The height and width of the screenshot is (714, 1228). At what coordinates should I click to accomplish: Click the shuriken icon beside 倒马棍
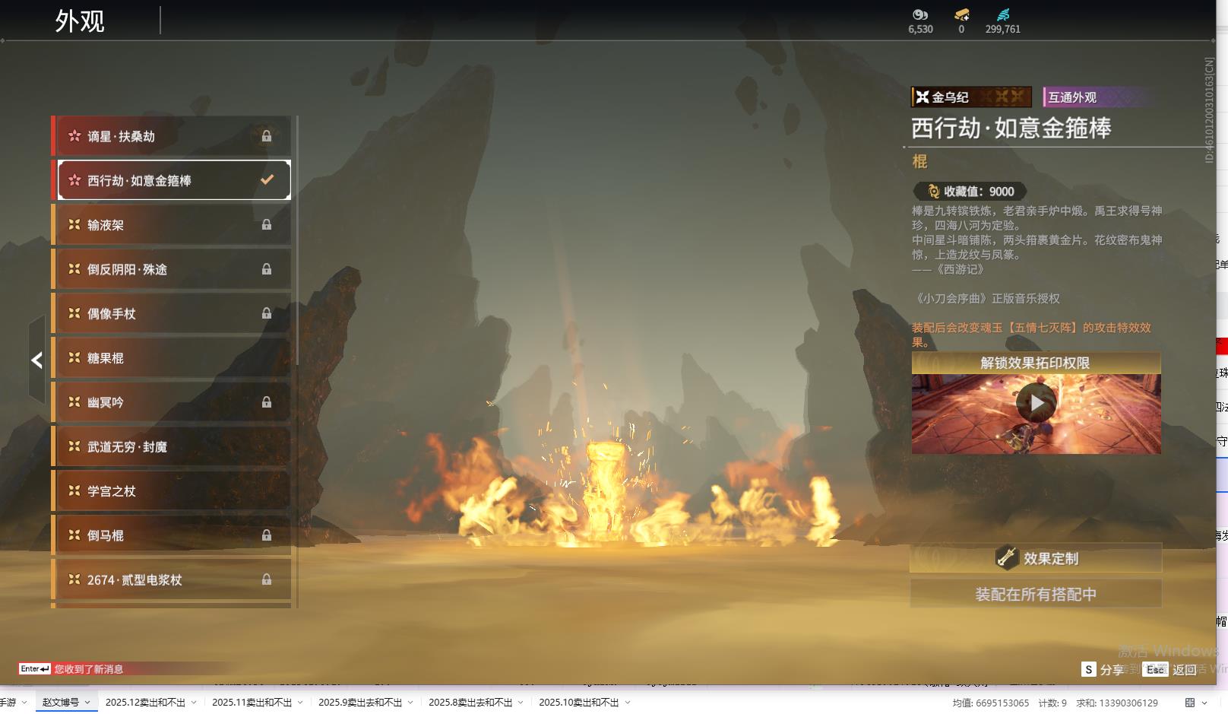[x=74, y=535]
